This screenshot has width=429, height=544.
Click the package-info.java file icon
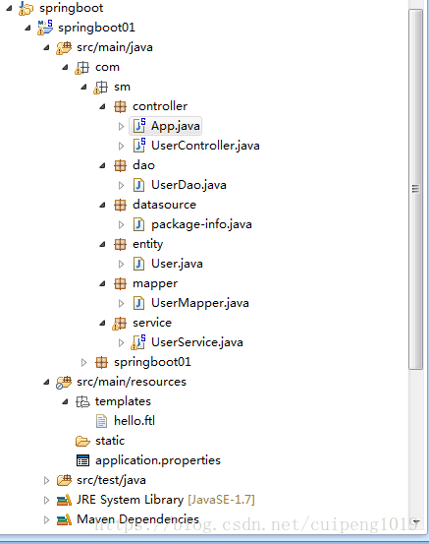tap(138, 224)
